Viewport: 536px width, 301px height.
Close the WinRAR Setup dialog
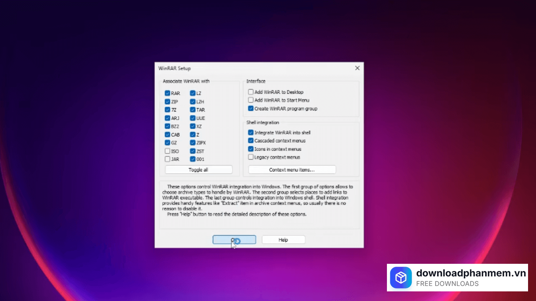coord(357,68)
